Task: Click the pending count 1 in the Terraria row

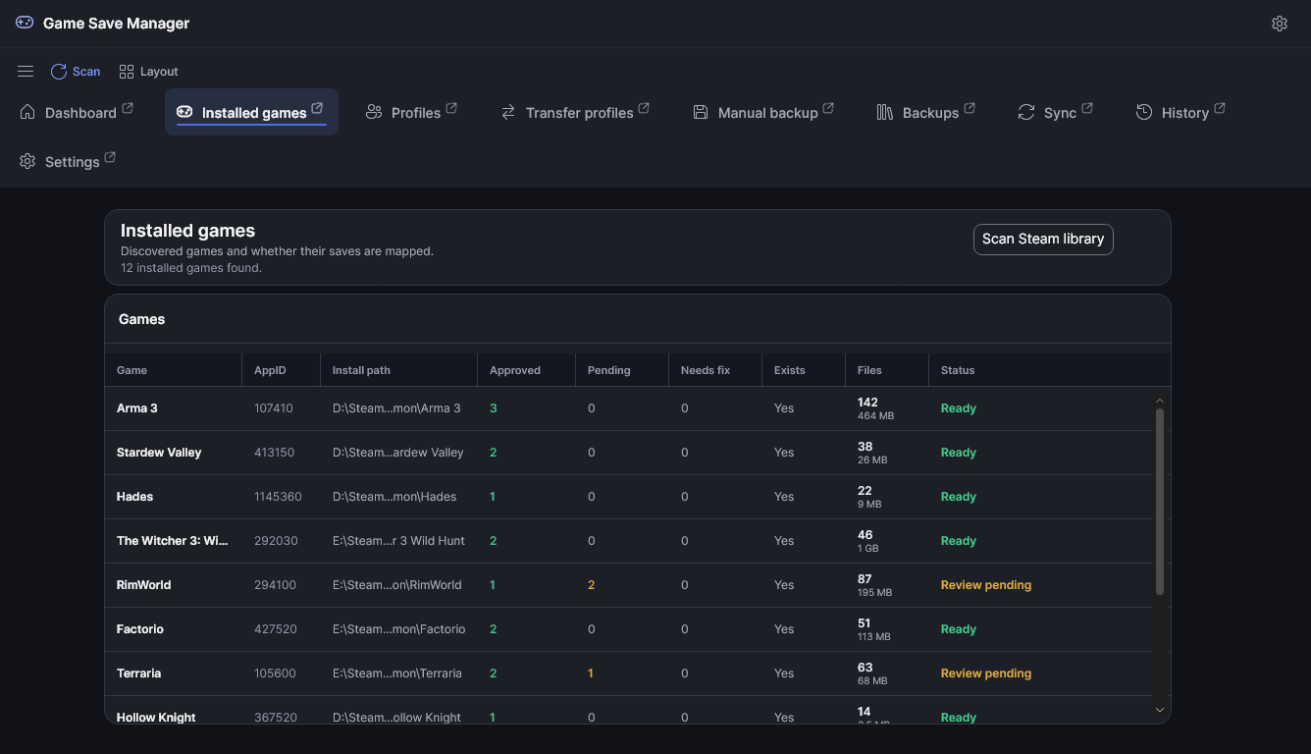Action: click(591, 673)
